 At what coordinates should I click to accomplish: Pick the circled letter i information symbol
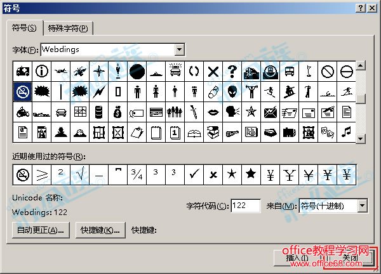(42, 71)
